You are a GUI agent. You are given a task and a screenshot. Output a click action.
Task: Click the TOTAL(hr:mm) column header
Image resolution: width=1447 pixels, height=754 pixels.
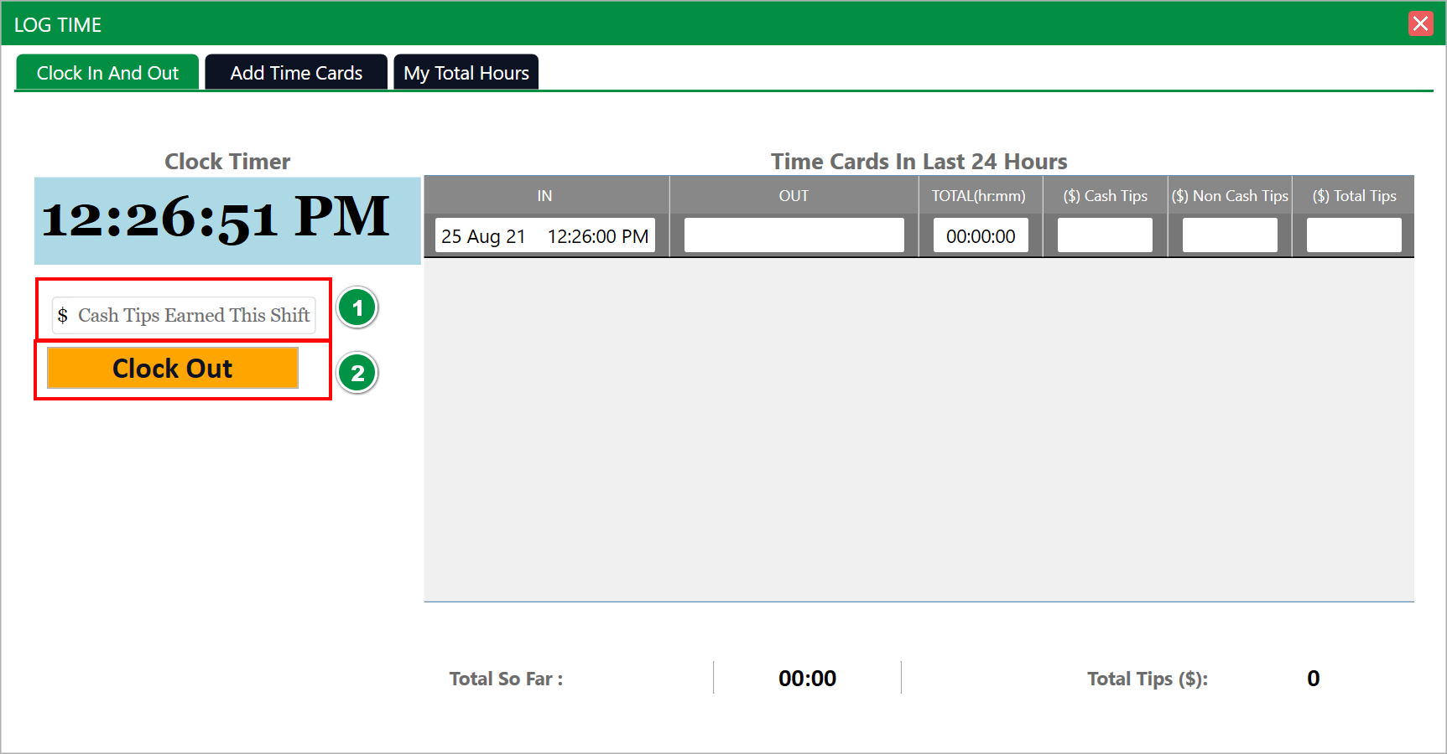[979, 196]
